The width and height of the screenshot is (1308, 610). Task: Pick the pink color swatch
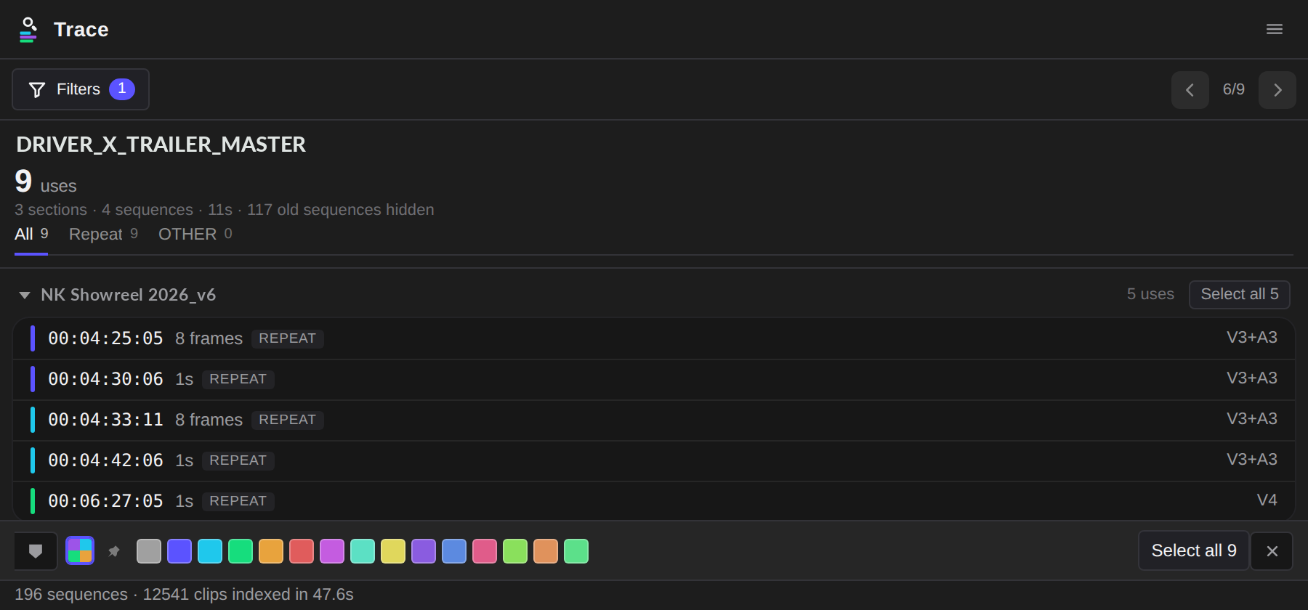click(x=485, y=551)
